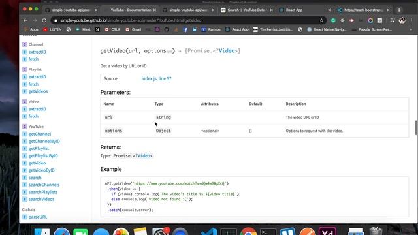Open the Apps bookmark shortcut
418x235 pixels.
tap(31, 29)
